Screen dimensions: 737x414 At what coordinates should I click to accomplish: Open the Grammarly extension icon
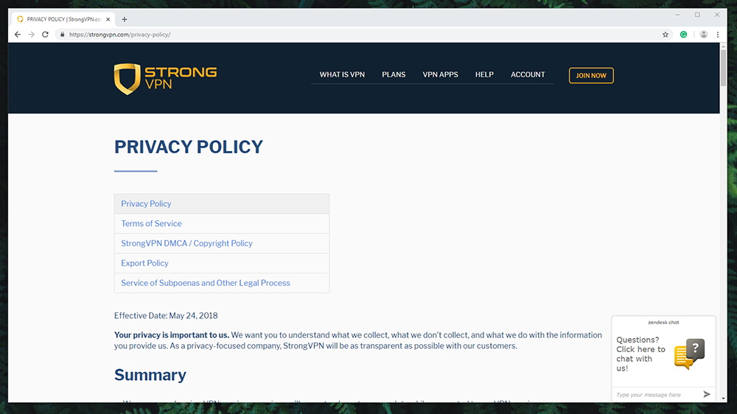point(683,35)
